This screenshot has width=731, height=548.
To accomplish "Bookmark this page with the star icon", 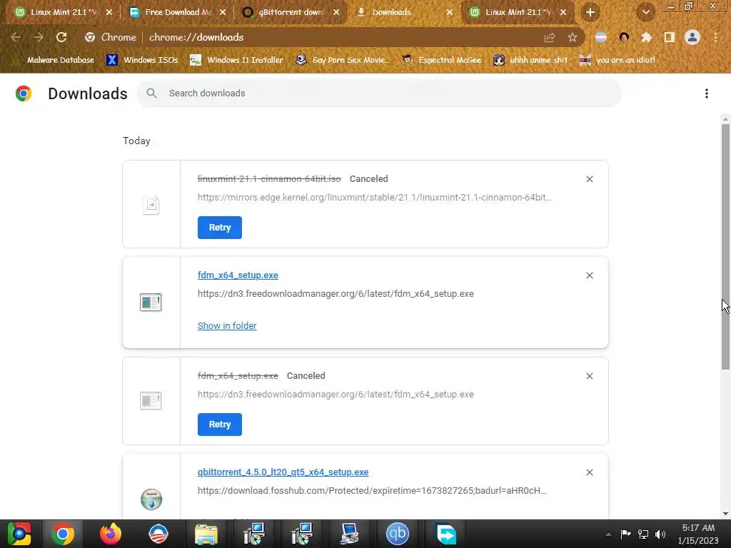I will click(x=572, y=37).
